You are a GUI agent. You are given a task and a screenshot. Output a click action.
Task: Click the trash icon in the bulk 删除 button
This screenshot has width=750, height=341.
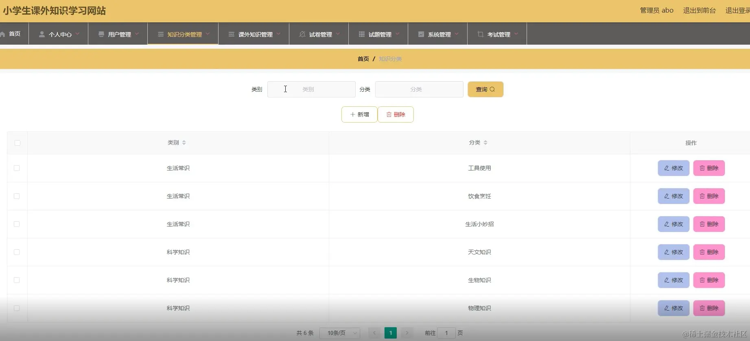[x=389, y=114]
